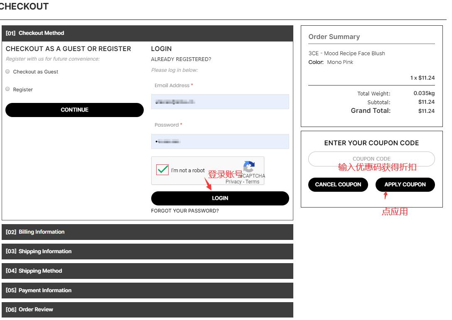The height and width of the screenshot is (320, 452).
Task: Click into the Coupon Code field
Action: pyautogui.click(x=371, y=159)
